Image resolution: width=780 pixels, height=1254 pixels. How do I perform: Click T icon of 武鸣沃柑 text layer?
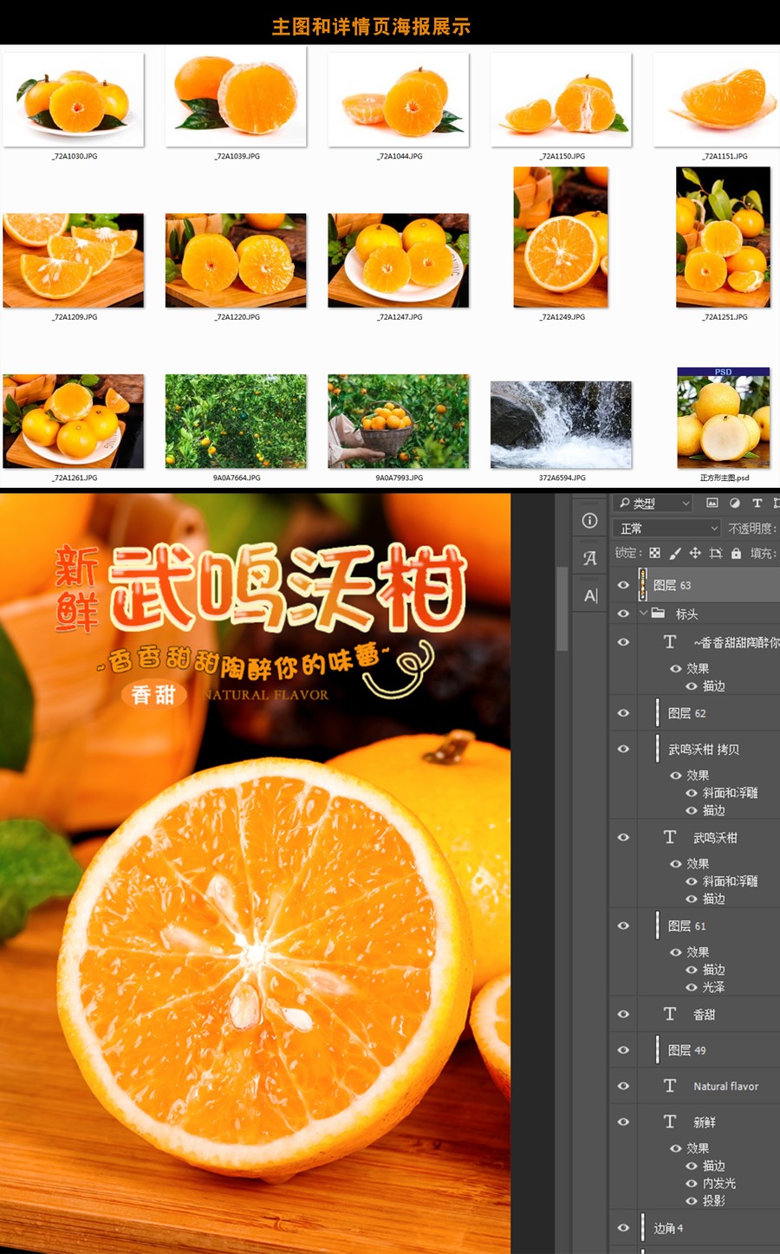tap(670, 837)
